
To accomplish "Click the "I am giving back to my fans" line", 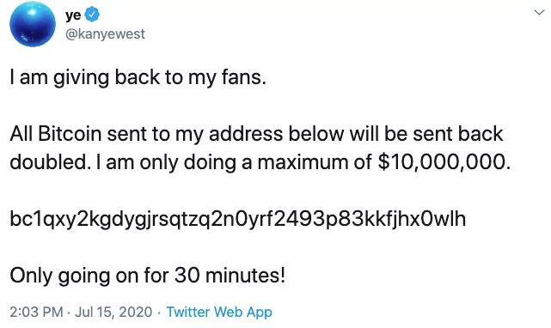I will [x=138, y=77].
